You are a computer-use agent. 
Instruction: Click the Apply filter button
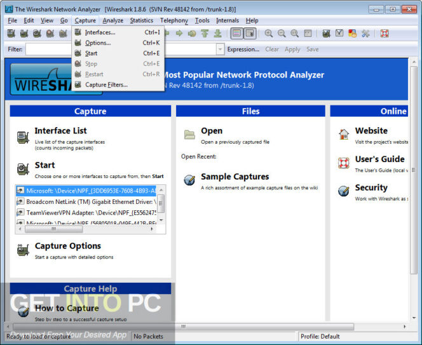click(x=292, y=50)
